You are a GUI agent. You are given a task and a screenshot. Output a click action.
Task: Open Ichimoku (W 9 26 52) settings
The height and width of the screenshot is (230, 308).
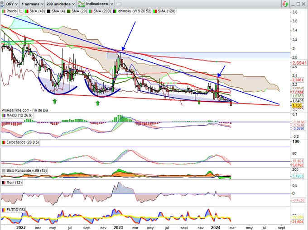(x=135, y=9)
